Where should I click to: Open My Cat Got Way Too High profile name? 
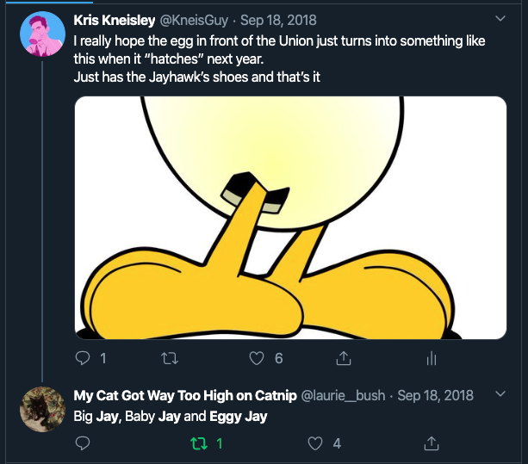pyautogui.click(x=183, y=395)
